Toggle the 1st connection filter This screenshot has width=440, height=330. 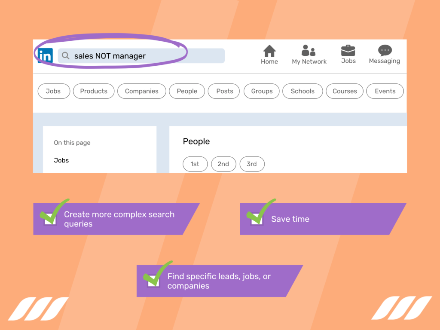195,164
